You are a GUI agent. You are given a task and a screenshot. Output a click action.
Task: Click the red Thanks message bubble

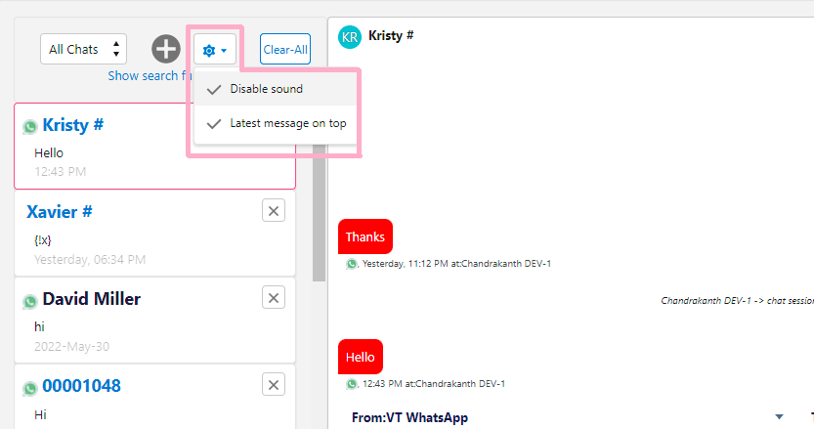364,236
